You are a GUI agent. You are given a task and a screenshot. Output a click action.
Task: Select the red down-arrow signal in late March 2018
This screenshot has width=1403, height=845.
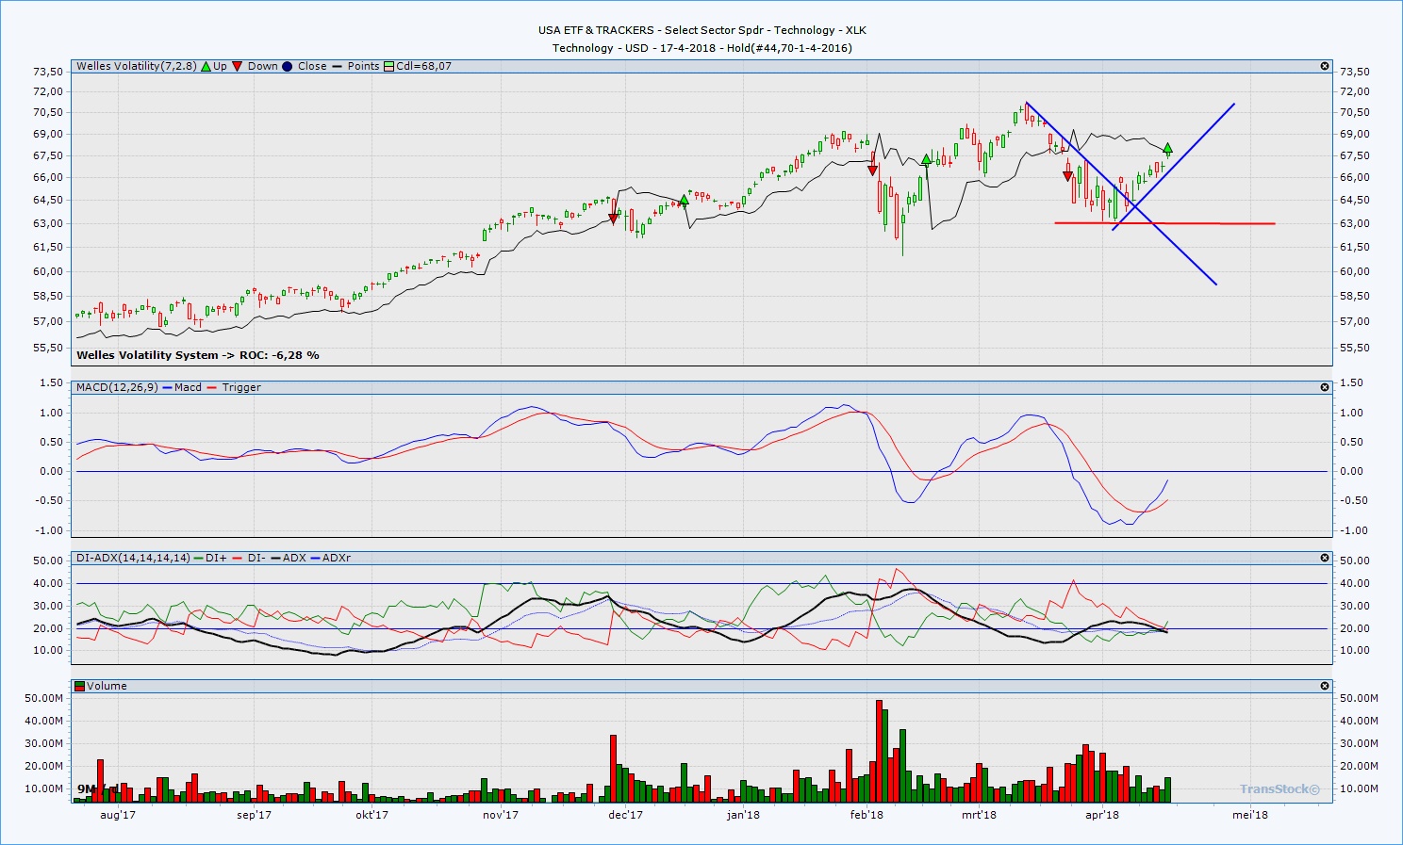(x=1067, y=176)
